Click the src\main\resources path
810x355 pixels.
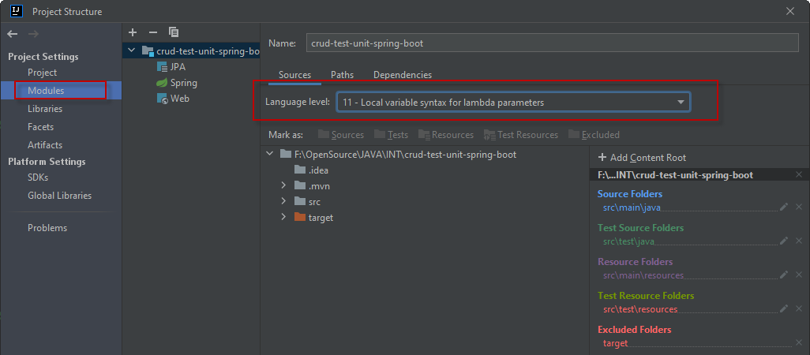click(x=643, y=275)
